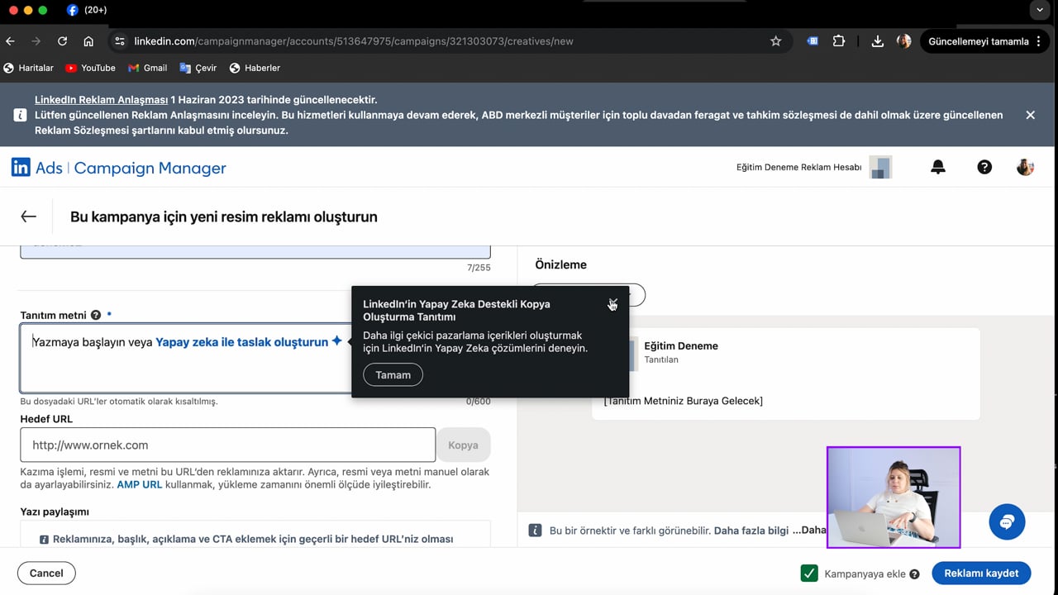1058x595 pixels.
Task: Click the Tanıtım metni info icon
Action: [96, 315]
